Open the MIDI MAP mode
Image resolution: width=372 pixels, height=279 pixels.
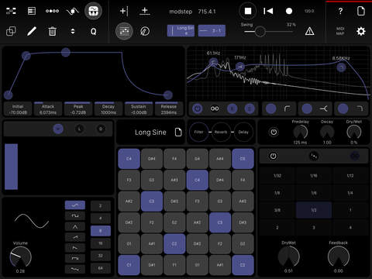click(x=340, y=31)
